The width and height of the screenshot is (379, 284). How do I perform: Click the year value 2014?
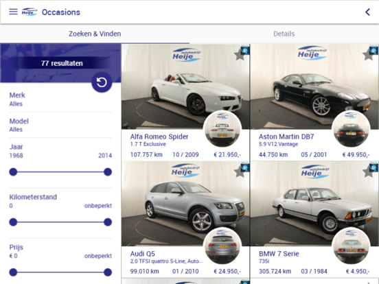105,156
